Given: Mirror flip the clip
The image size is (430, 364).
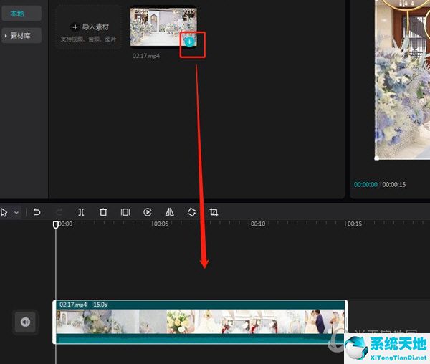Looking at the screenshot, I should tap(169, 212).
